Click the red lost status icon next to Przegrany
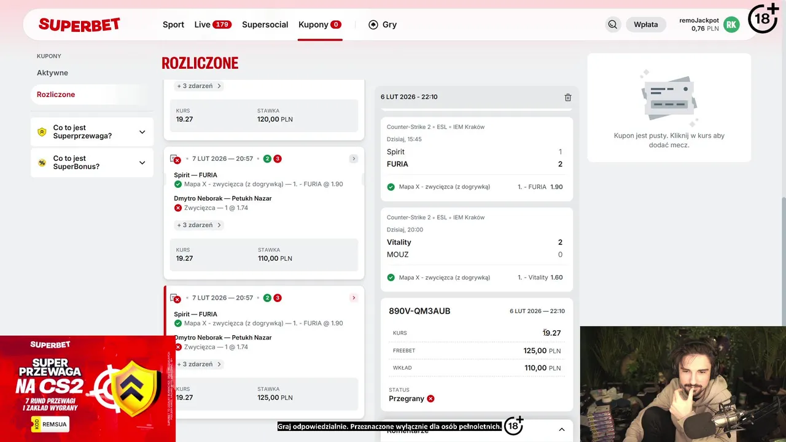 click(430, 398)
